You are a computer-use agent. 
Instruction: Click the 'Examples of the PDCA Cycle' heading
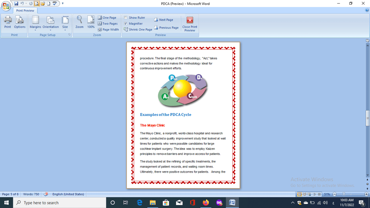(165, 114)
